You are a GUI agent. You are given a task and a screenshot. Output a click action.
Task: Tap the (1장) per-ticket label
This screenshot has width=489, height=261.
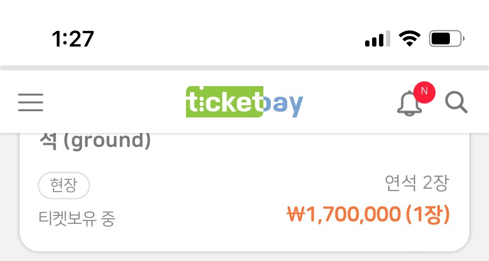pos(428,214)
